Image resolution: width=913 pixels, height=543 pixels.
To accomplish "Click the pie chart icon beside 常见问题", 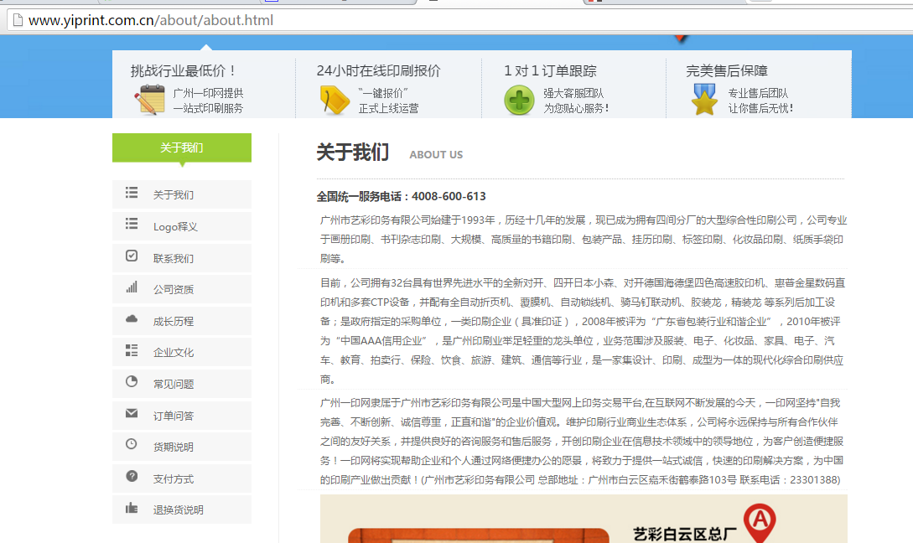I will [132, 381].
